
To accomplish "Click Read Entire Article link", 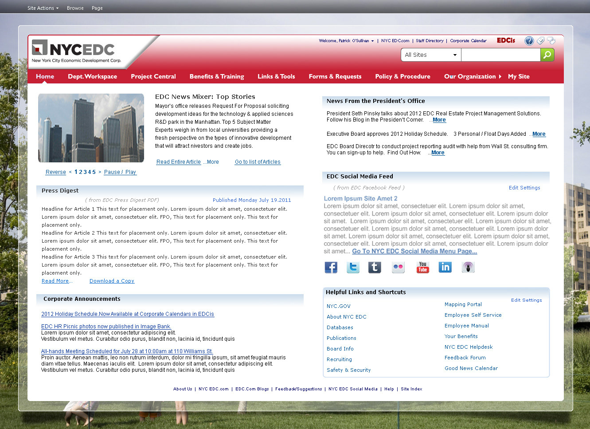I will point(179,162).
